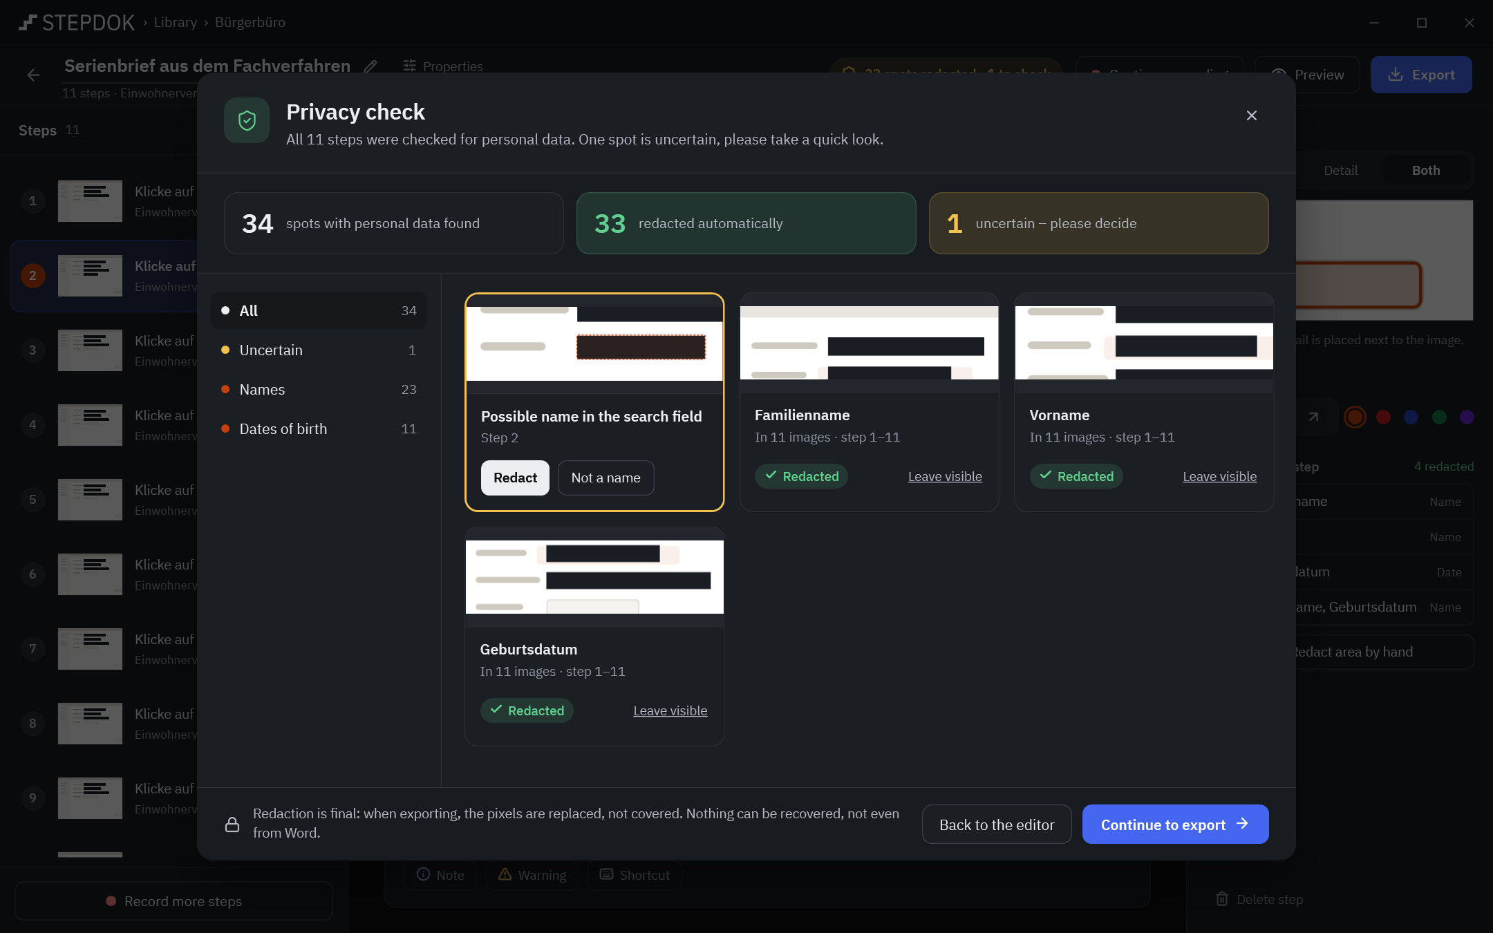This screenshot has width=1493, height=933.
Task: Switch to the Both view tab
Action: pos(1425,170)
